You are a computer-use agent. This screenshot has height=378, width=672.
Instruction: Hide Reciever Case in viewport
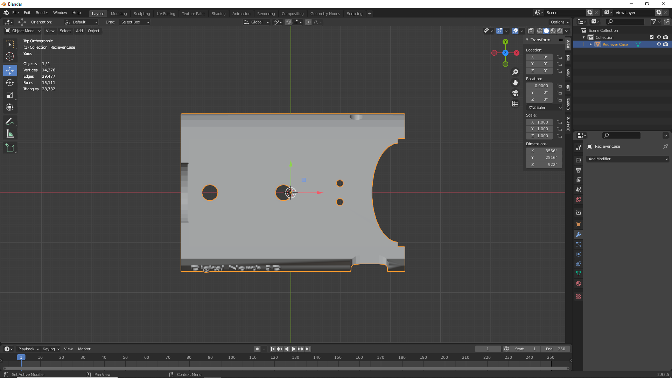[659, 44]
